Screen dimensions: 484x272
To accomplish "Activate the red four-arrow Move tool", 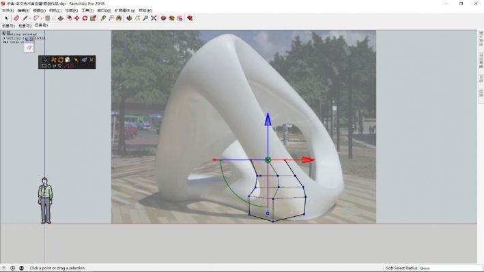I will tap(77, 18).
